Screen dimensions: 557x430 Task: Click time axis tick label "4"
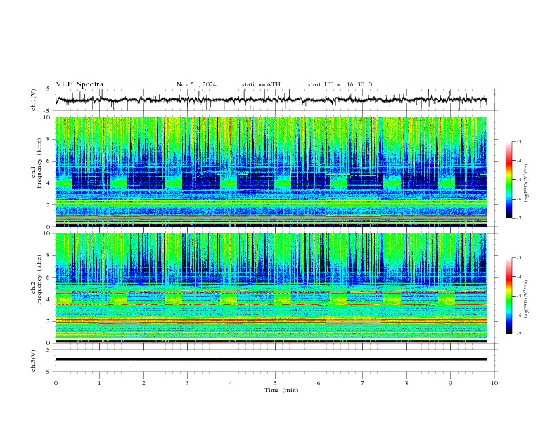click(231, 383)
